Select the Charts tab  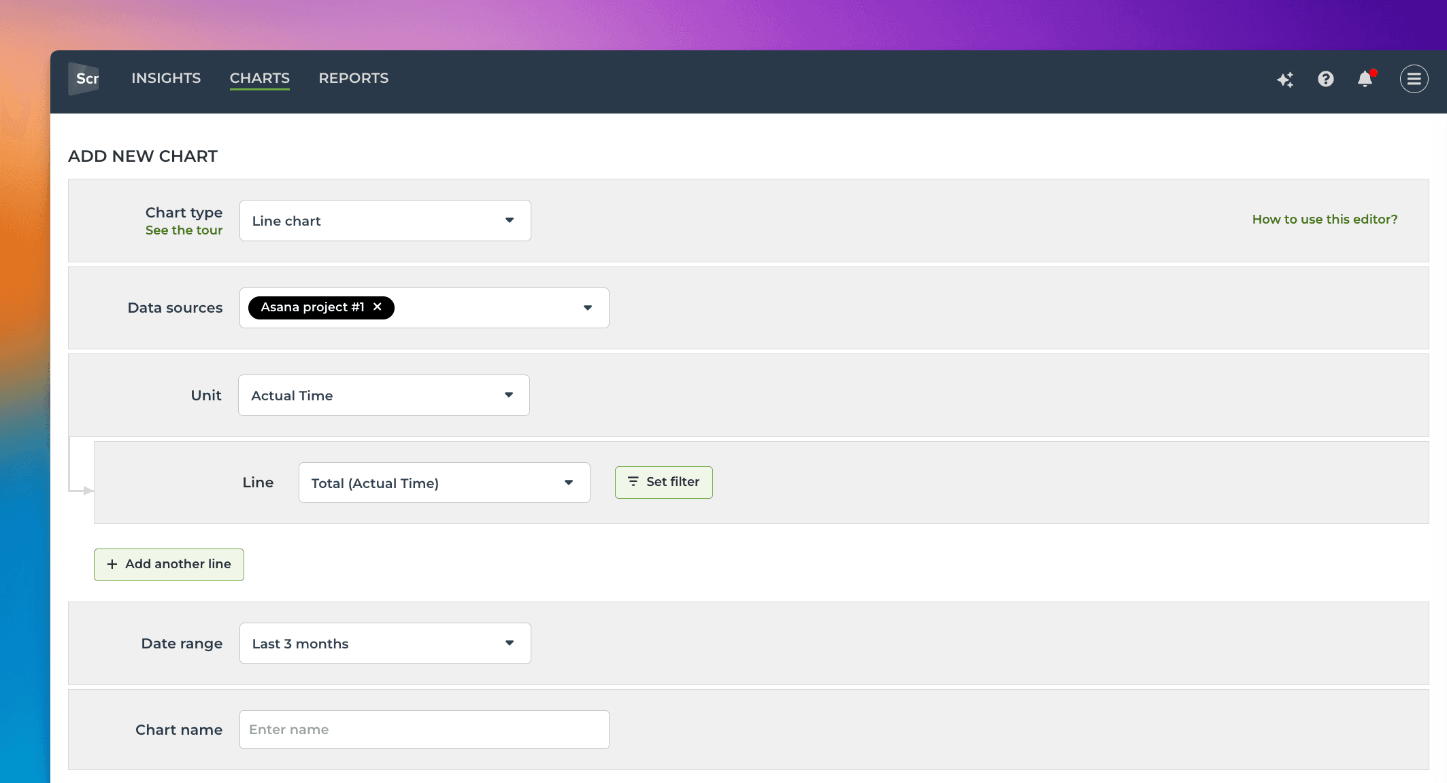[259, 78]
